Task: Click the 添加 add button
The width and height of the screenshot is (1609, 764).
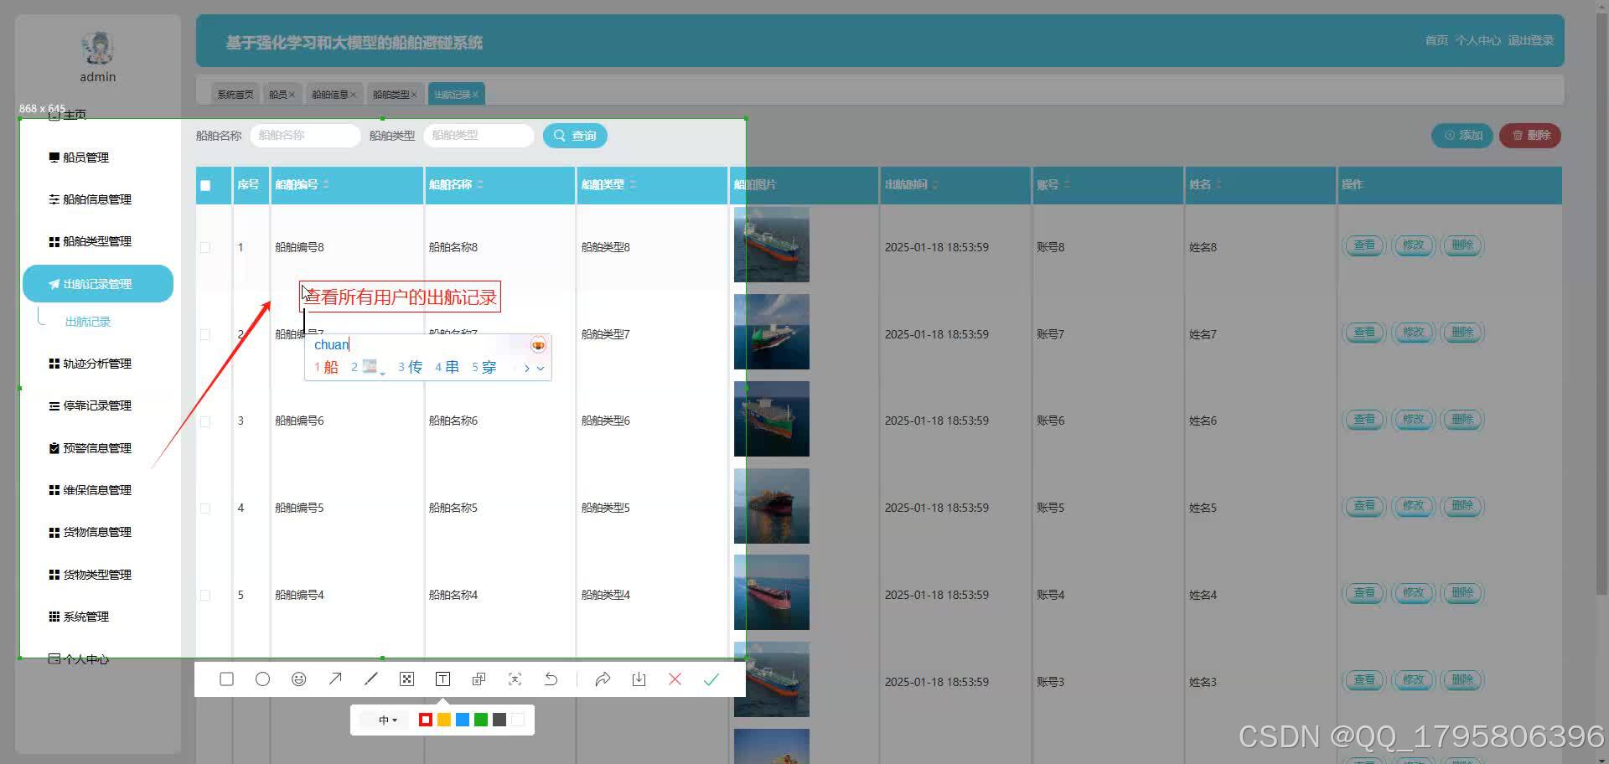Action: [1462, 135]
